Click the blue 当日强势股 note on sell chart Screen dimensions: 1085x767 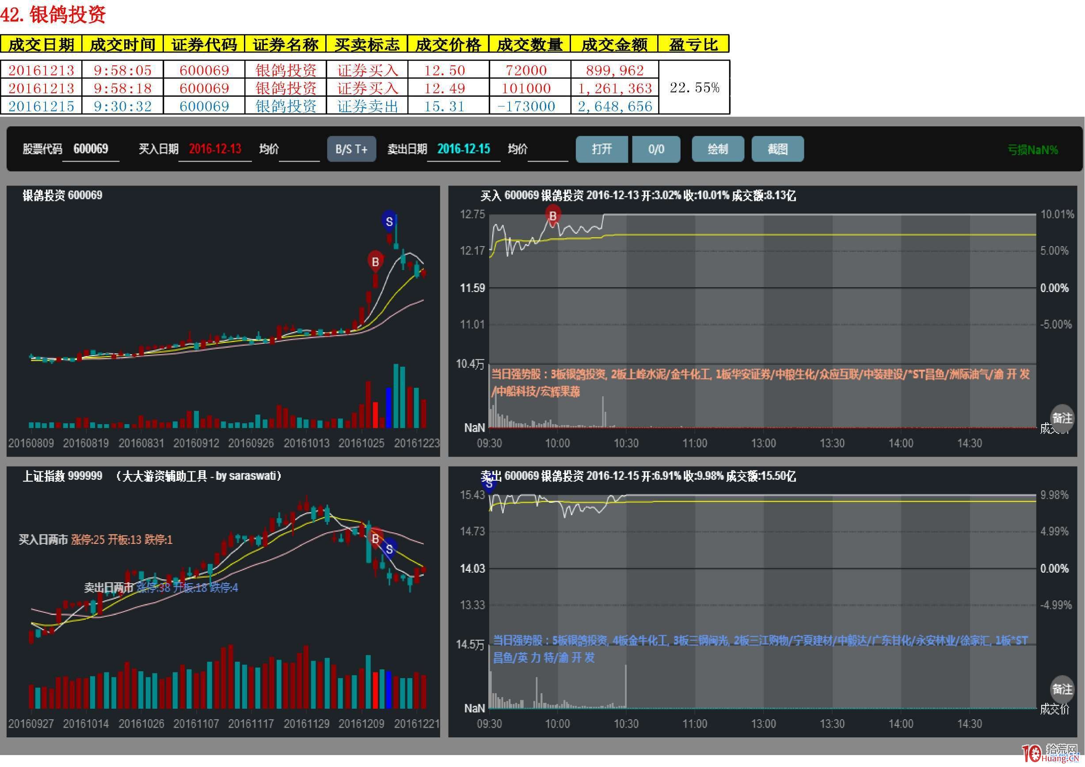(x=760, y=649)
